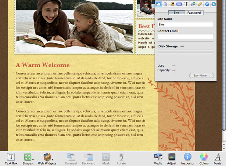Add a Text Box from toolbar
This screenshot has width=226, height=166.
click(11, 159)
